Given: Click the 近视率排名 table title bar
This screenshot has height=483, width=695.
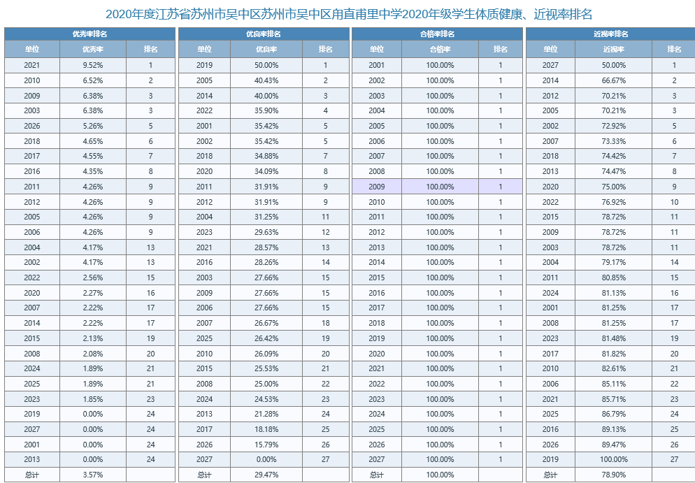Looking at the screenshot, I should 610,34.
